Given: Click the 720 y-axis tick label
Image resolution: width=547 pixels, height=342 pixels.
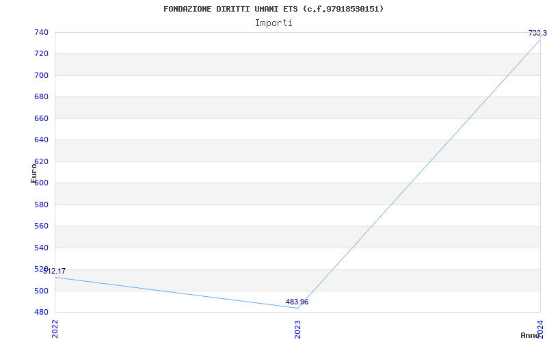Looking at the screenshot, I should click(41, 53).
